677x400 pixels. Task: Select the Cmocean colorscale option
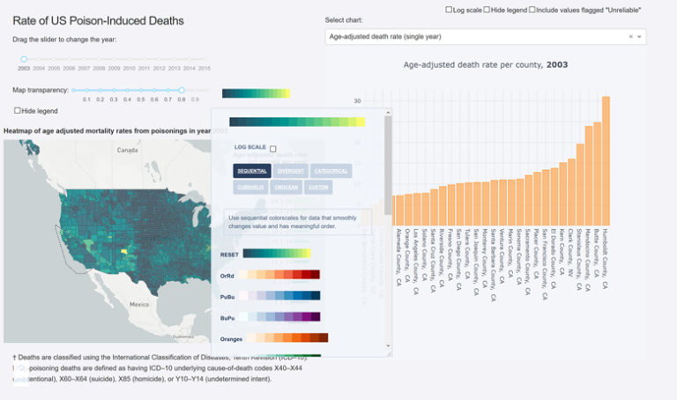pyautogui.click(x=286, y=187)
